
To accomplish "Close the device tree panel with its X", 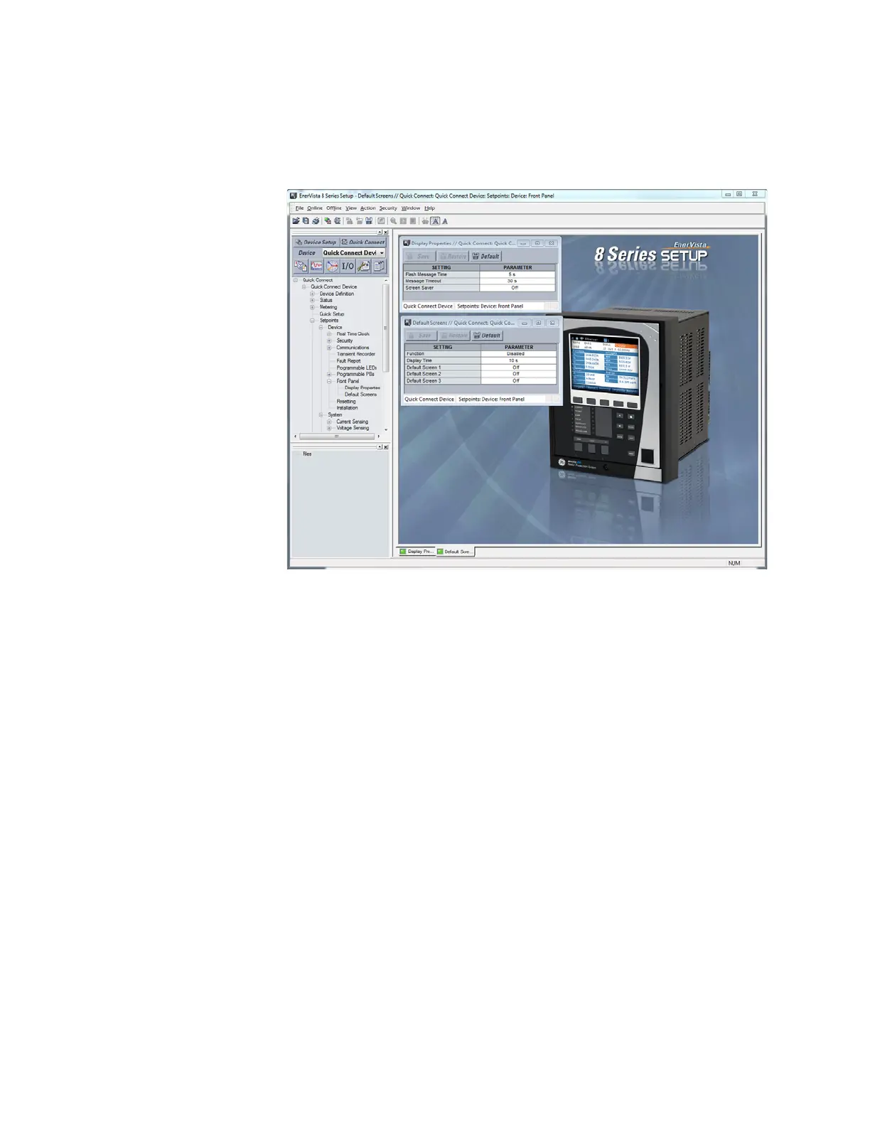I will pos(386,232).
